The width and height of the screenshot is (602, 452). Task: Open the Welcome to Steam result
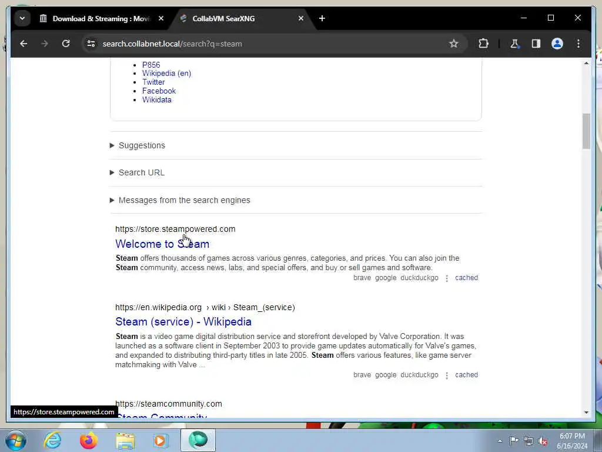point(162,244)
